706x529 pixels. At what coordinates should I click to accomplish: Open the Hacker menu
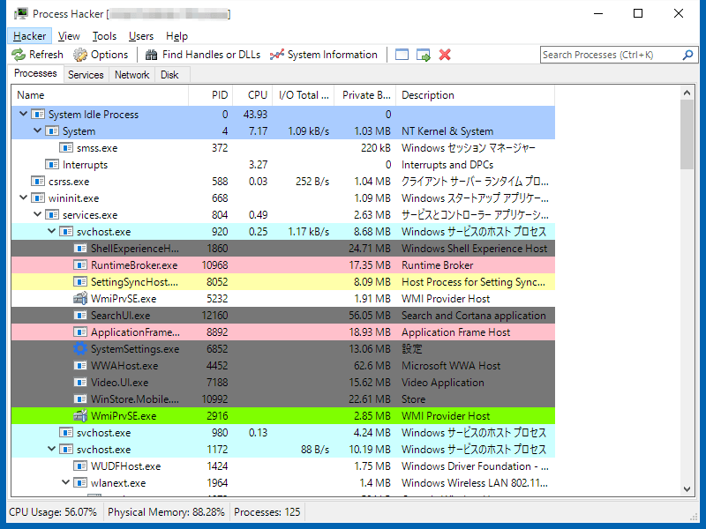[x=29, y=36]
